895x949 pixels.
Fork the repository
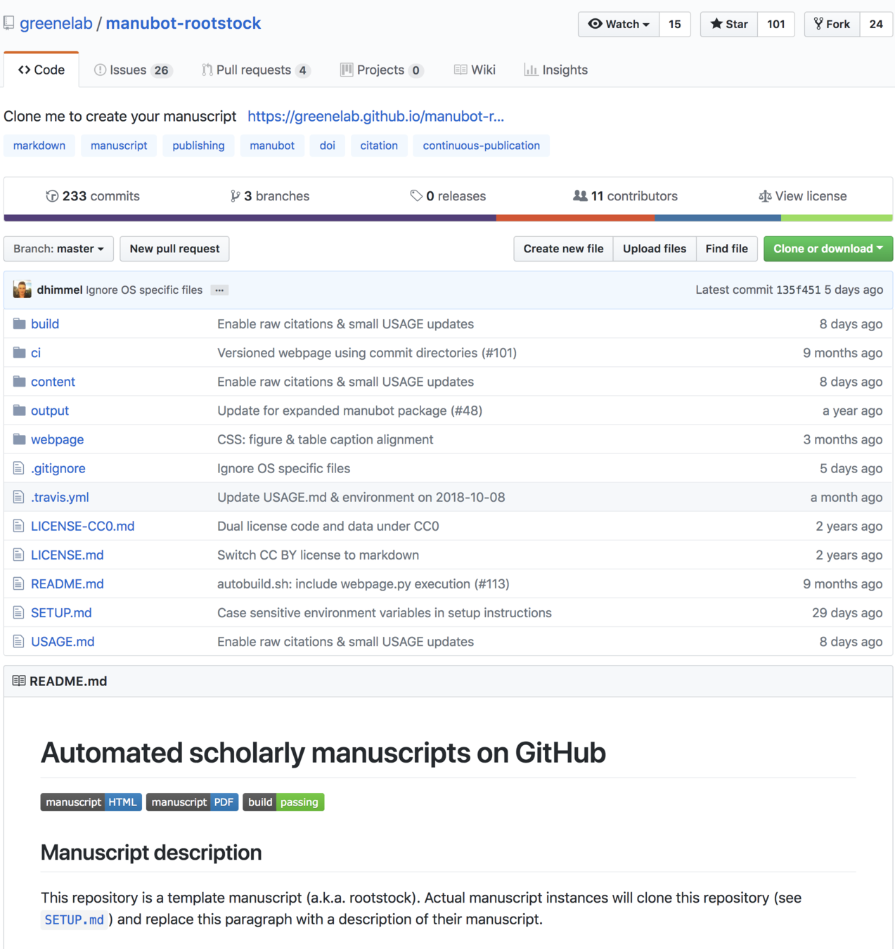832,24
